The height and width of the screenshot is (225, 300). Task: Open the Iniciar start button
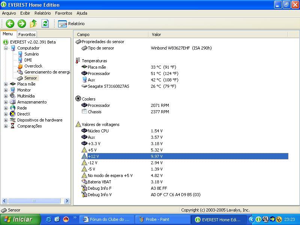(x=20, y=219)
